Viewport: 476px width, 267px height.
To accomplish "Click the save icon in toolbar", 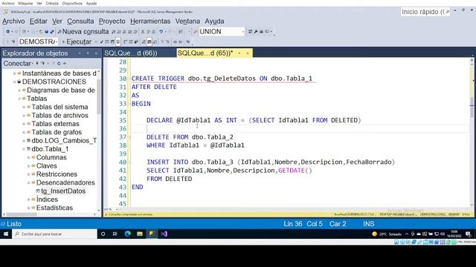I will (46, 31).
